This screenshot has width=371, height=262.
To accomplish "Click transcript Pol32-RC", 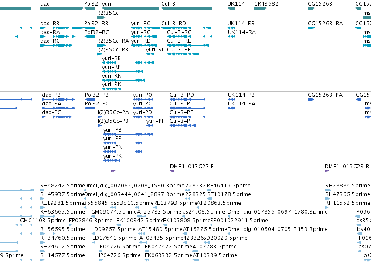I will pos(96,32).
